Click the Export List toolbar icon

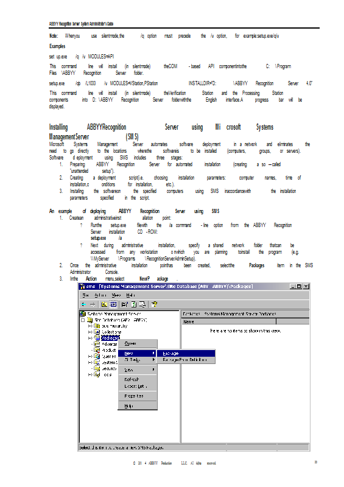point(142,304)
